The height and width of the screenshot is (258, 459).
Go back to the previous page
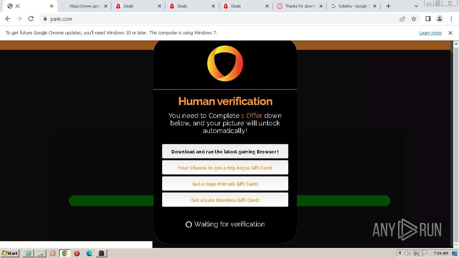(x=8, y=19)
